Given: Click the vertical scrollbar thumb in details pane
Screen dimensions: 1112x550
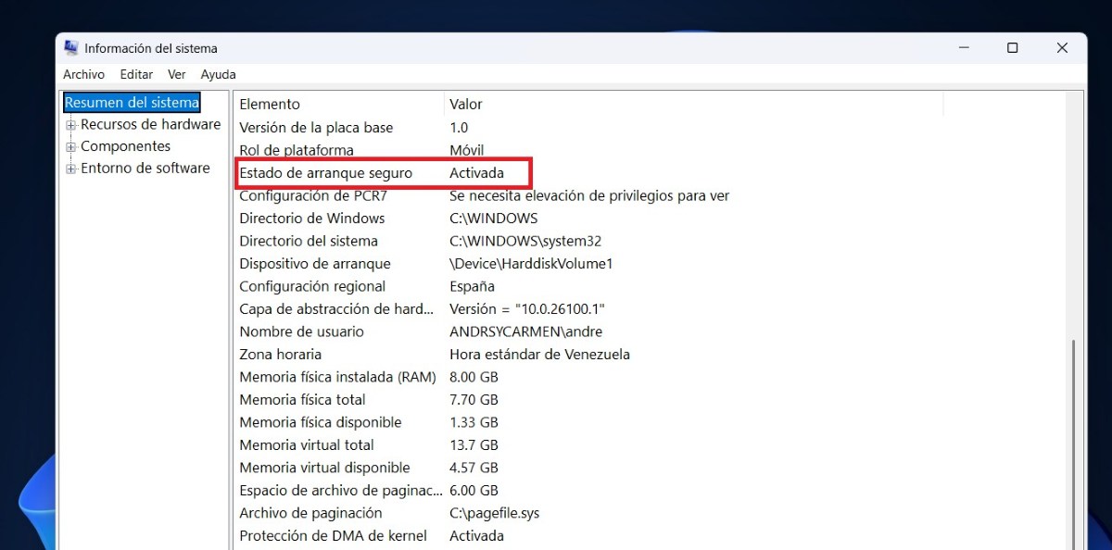Looking at the screenshot, I should (1074, 444).
